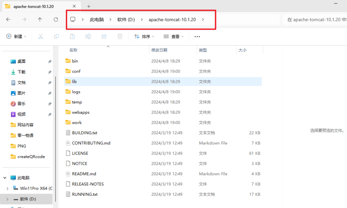This screenshot has width=347, height=208.
Task: Collapse the 此电脑 tree node
Action: 5,178
